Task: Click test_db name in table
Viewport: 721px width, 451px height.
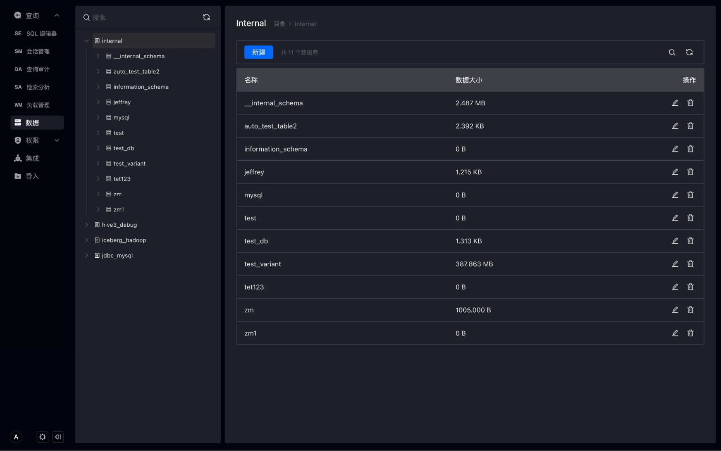Action: 256,241
